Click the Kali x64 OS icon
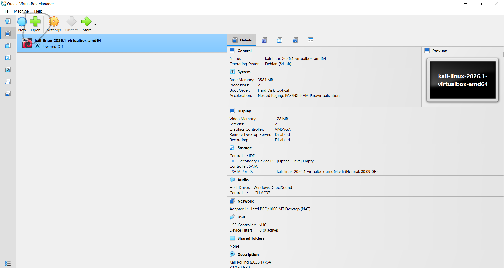Viewport: 504px width, 268px height. 27,43
